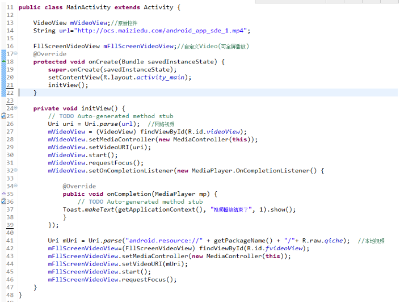Click the start() call on line 30
This screenshot has height=307, width=404.
(101, 155)
